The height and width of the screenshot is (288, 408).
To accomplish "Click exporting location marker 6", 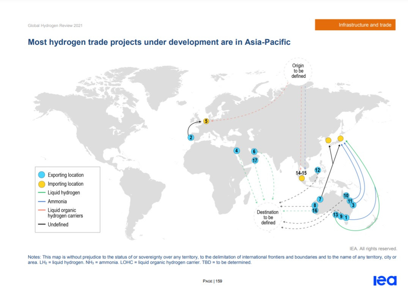I will click(x=254, y=151).
